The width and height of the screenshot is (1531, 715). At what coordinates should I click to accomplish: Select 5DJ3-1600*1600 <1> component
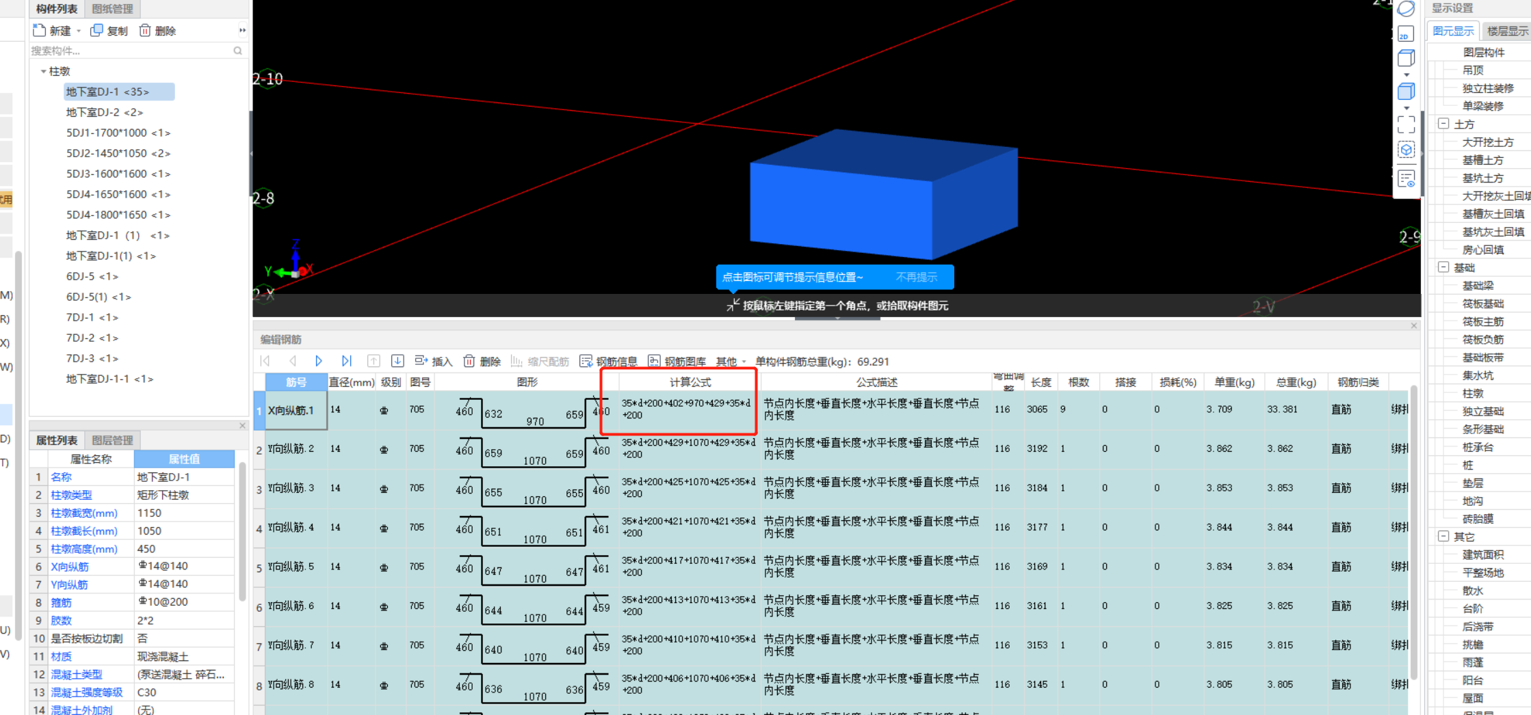point(118,174)
